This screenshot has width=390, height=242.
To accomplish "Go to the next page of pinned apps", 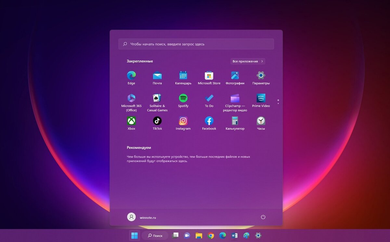I will 278,103.
